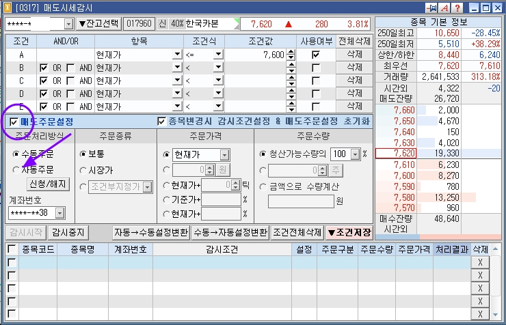Select bid price 7,570 in order book
506x325 pixels.
click(404, 208)
